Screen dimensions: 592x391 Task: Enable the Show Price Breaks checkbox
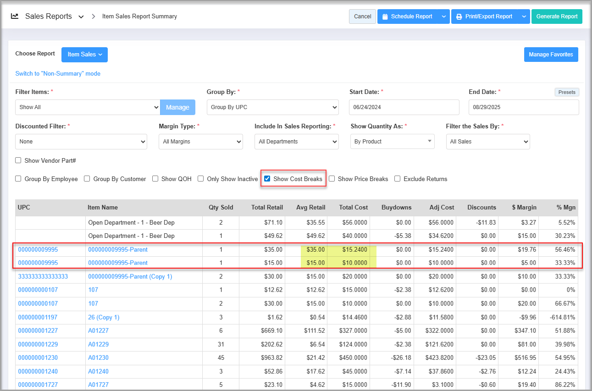pos(332,179)
